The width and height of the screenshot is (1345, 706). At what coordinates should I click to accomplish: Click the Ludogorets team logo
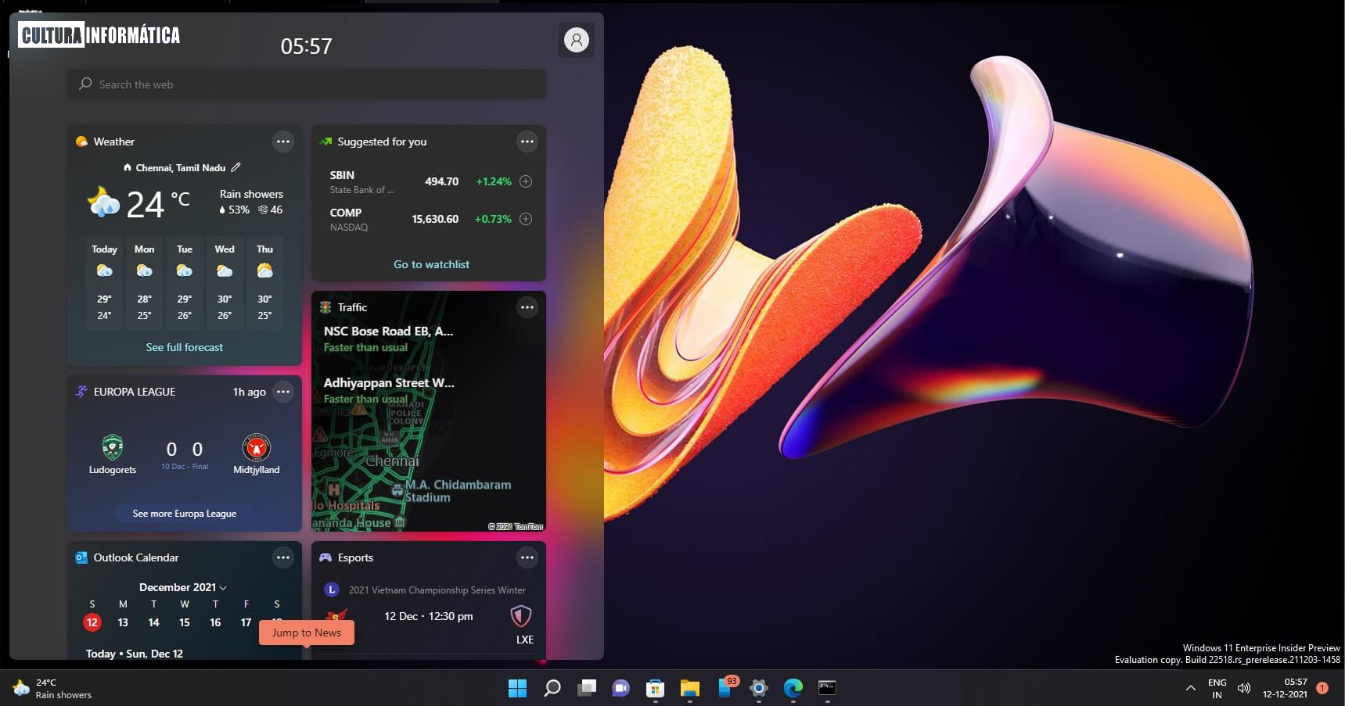(x=113, y=447)
